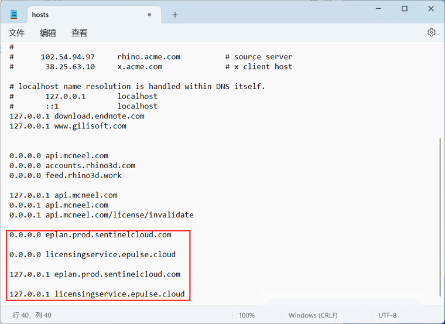The width and height of the screenshot is (445, 324).
Task: Click the '# x client host' comment
Action: click(x=259, y=67)
